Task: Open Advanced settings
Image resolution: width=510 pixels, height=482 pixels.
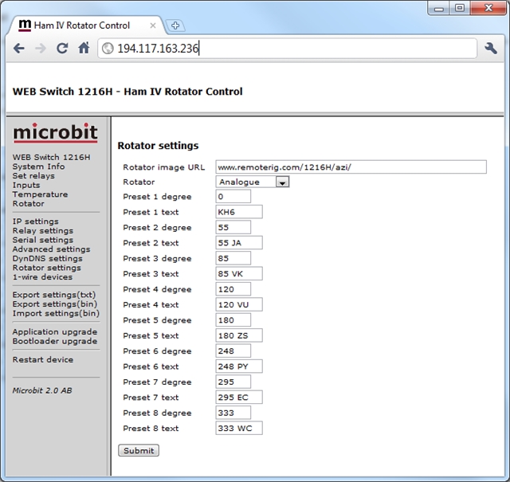Action: (x=51, y=249)
